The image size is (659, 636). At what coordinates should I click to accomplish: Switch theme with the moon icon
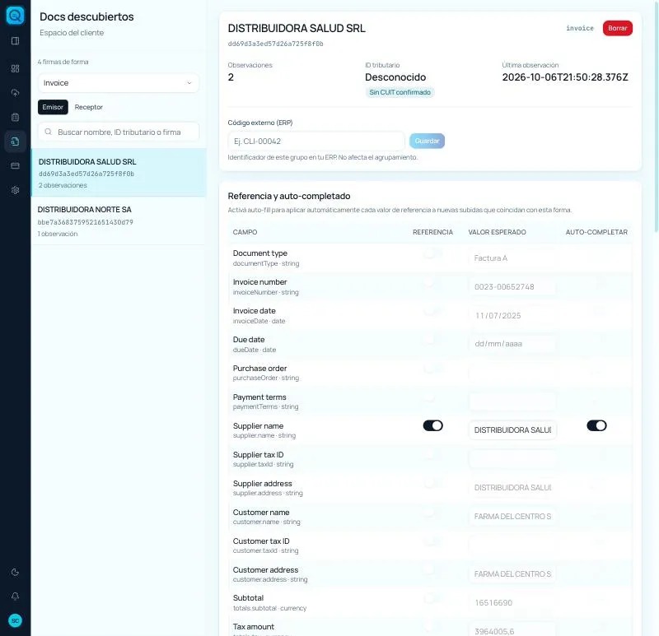(x=15, y=572)
